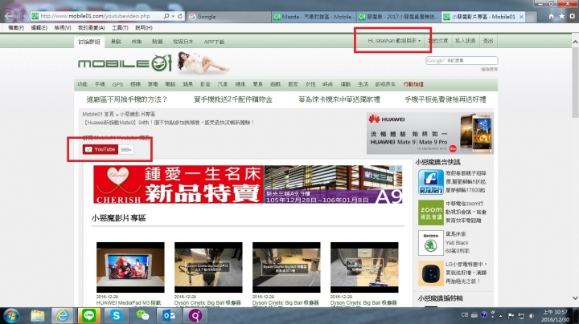579x324 pixels.
Task: Close the 小惡魔影片專區 tab
Action: tap(521, 17)
